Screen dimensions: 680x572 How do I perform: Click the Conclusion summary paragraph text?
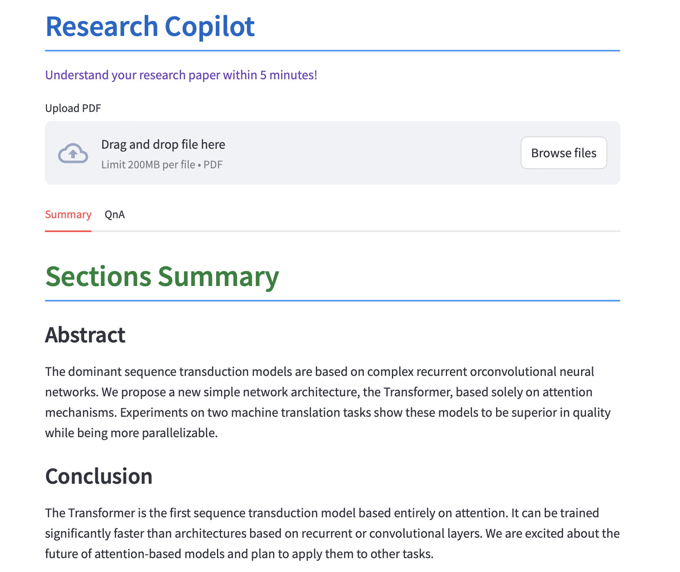[x=327, y=534]
